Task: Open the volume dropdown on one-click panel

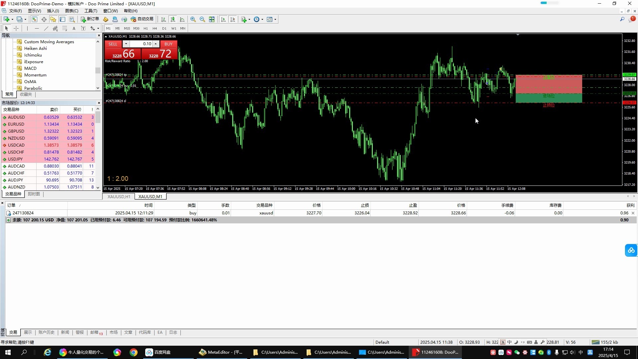Action: (x=126, y=44)
